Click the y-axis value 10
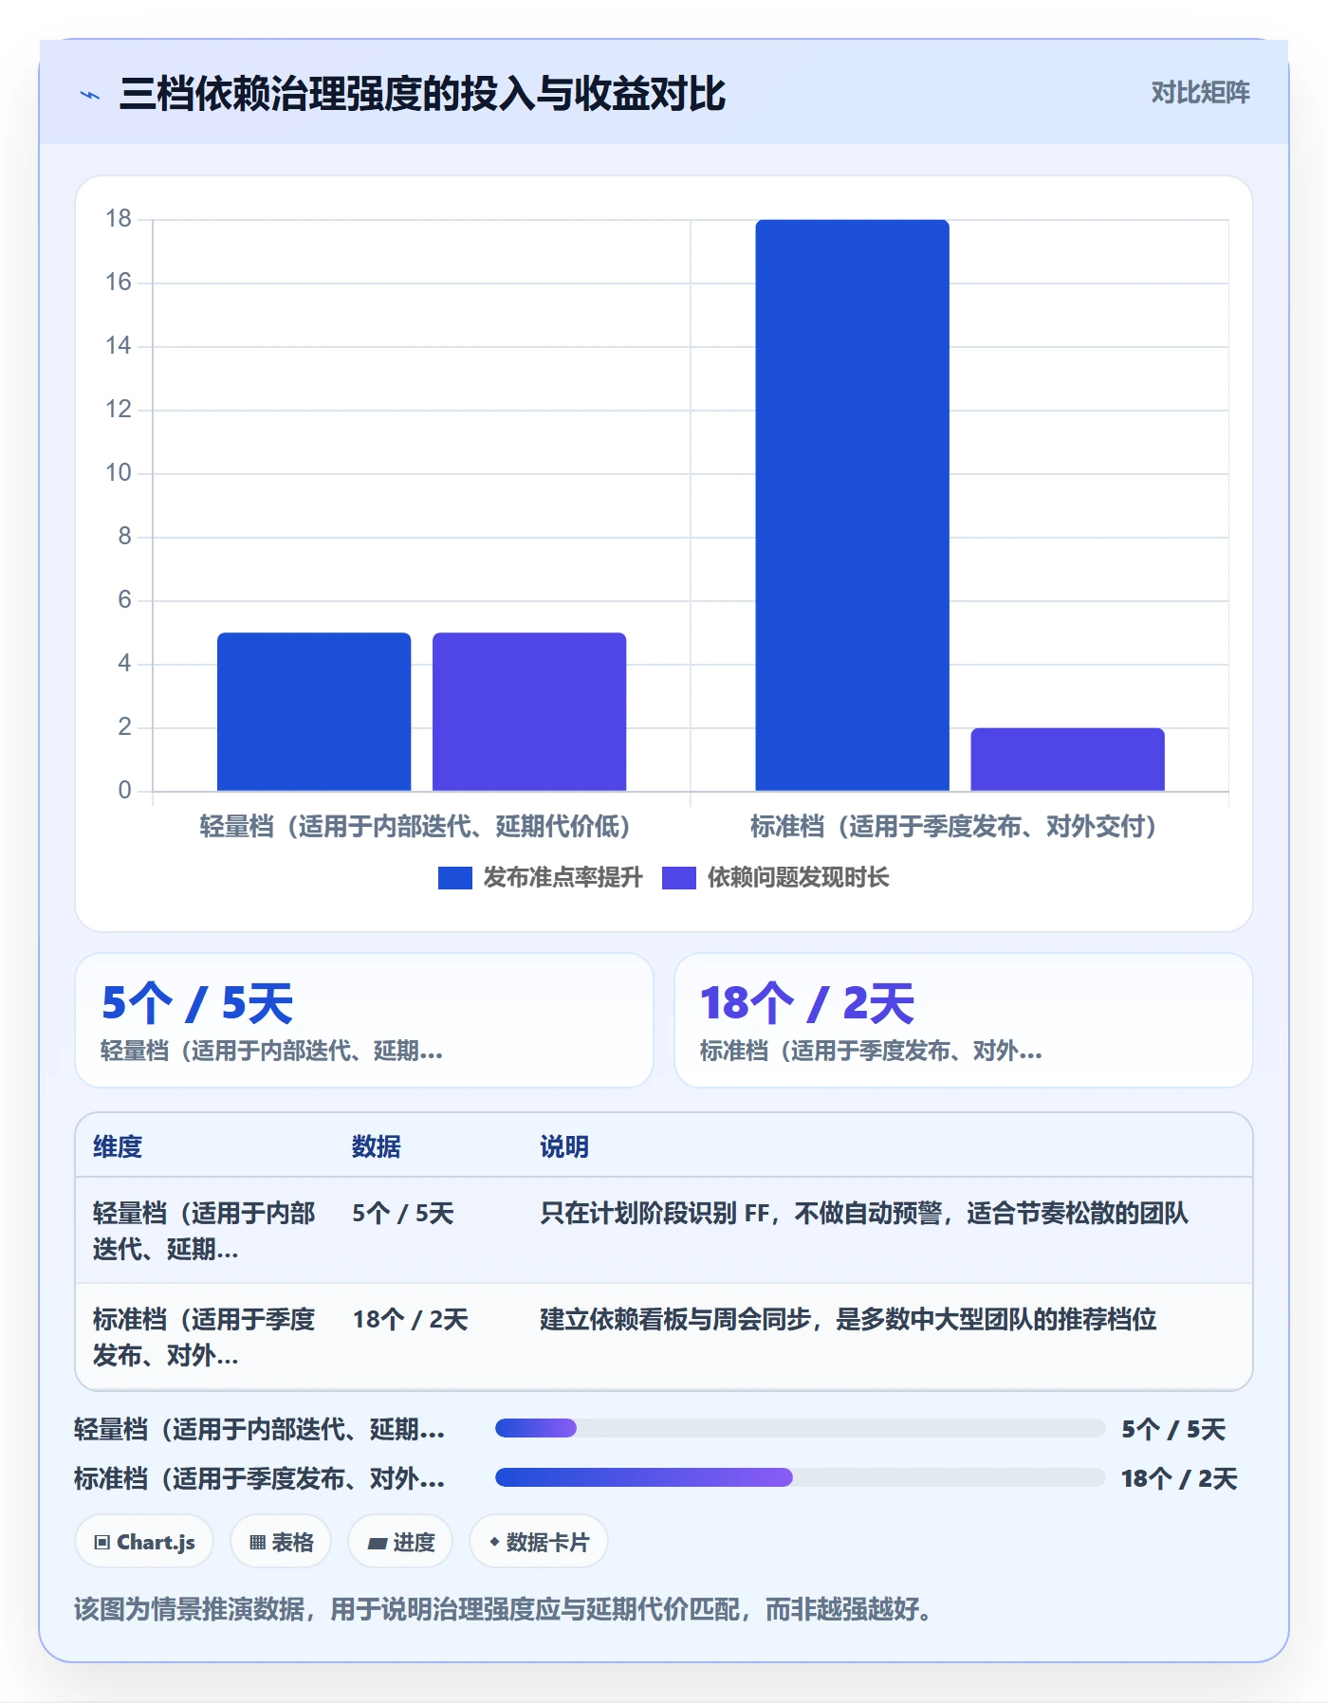This screenshot has width=1328, height=1703. pos(119,473)
